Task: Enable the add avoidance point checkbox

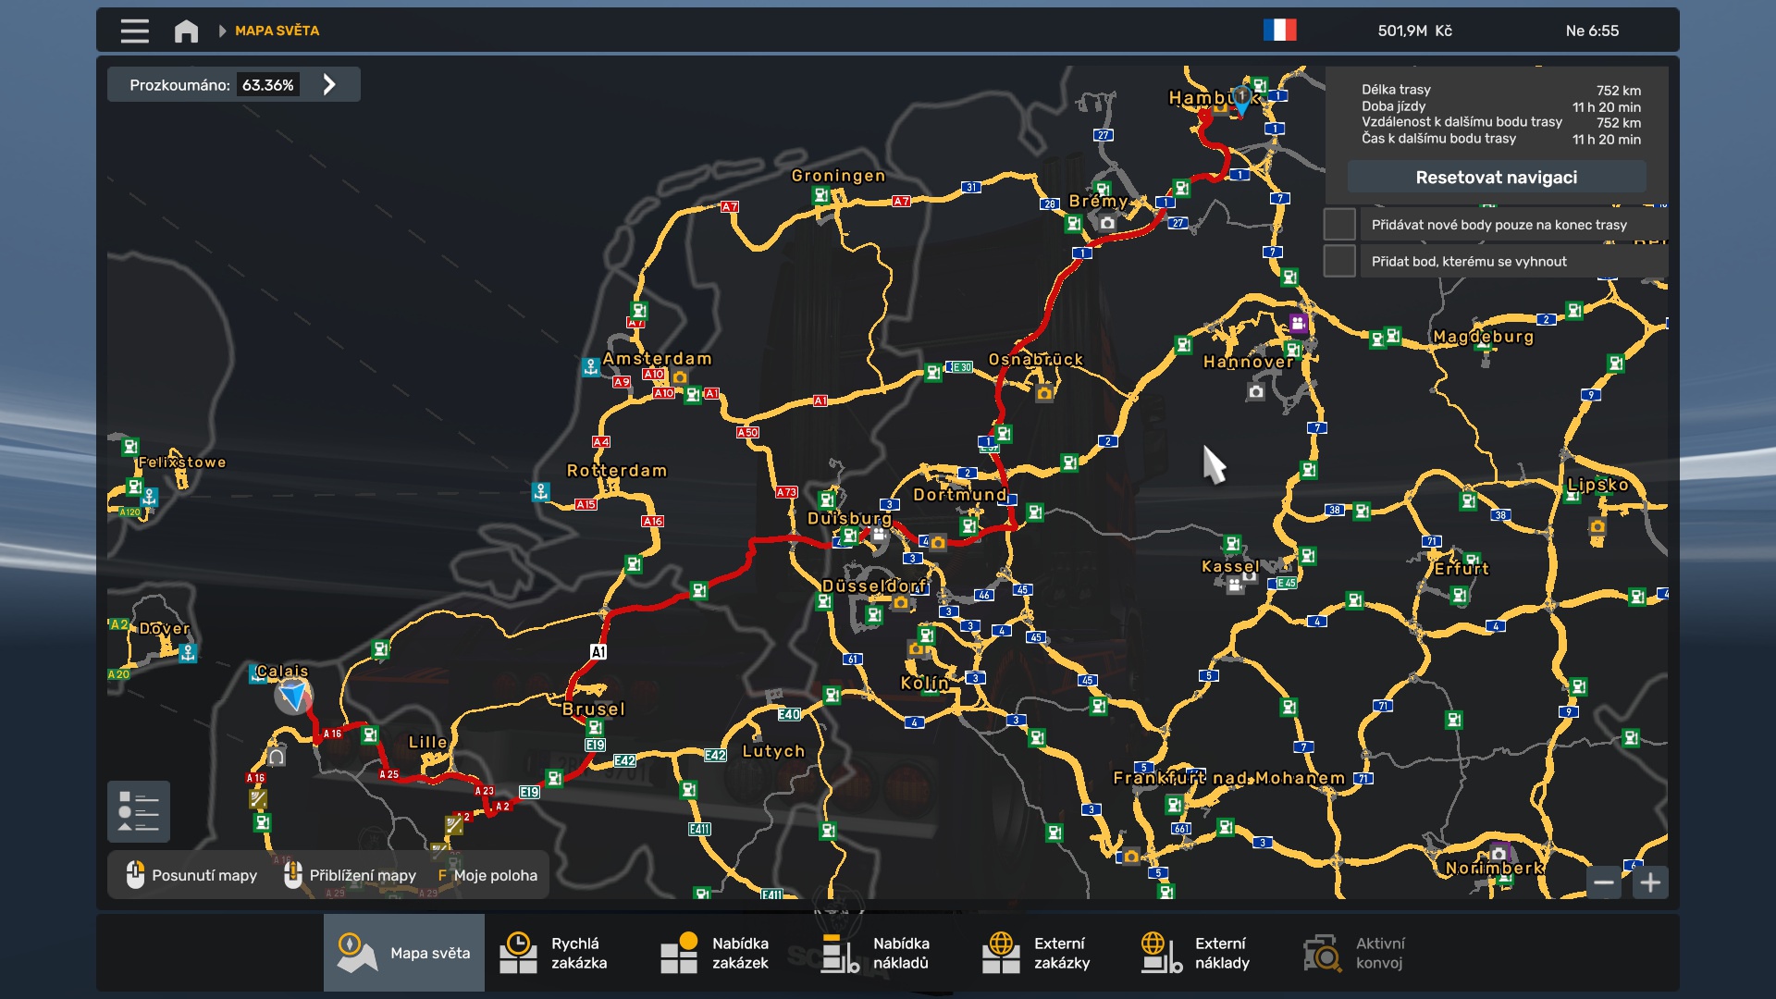Action: point(1338,262)
